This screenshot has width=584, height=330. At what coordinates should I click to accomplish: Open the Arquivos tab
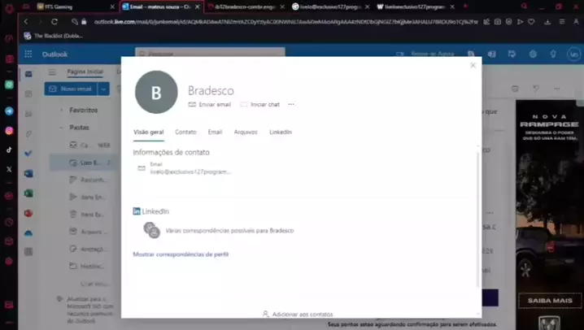tap(245, 132)
